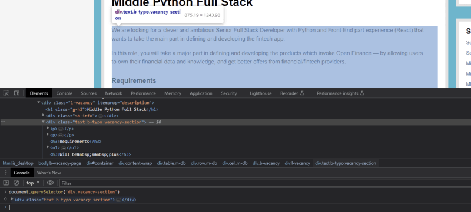Open the Network tab
The image size is (471, 212).
pyautogui.click(x=114, y=93)
